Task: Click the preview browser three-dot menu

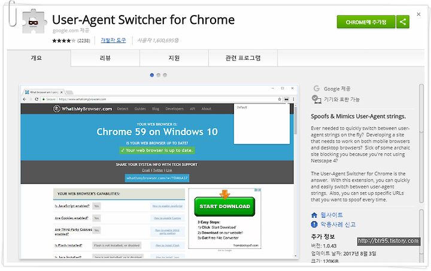Action: (293, 99)
